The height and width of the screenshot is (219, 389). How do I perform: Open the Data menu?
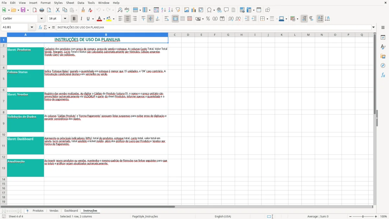[x=81, y=3]
